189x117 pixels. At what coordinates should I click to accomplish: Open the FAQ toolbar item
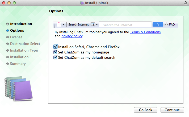[172, 24]
